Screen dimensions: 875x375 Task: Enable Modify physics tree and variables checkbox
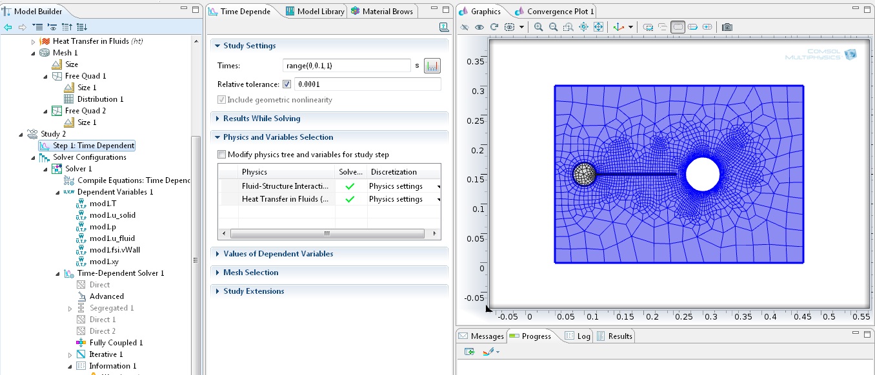222,155
